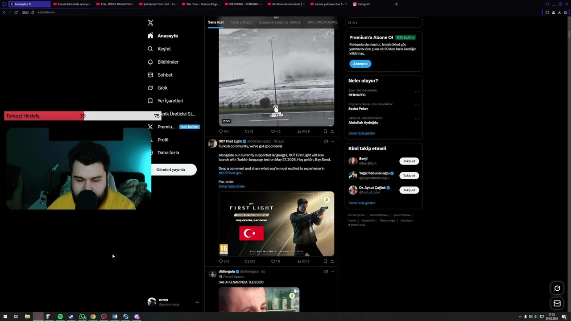Open more menu on didiergala post

332,272
